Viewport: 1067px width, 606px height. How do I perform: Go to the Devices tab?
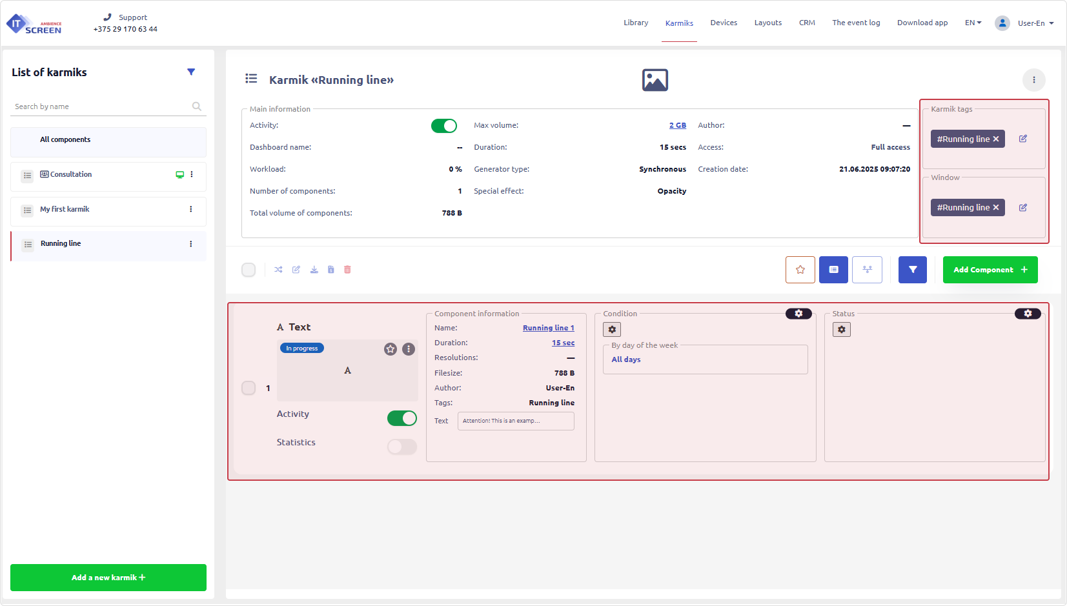724,23
